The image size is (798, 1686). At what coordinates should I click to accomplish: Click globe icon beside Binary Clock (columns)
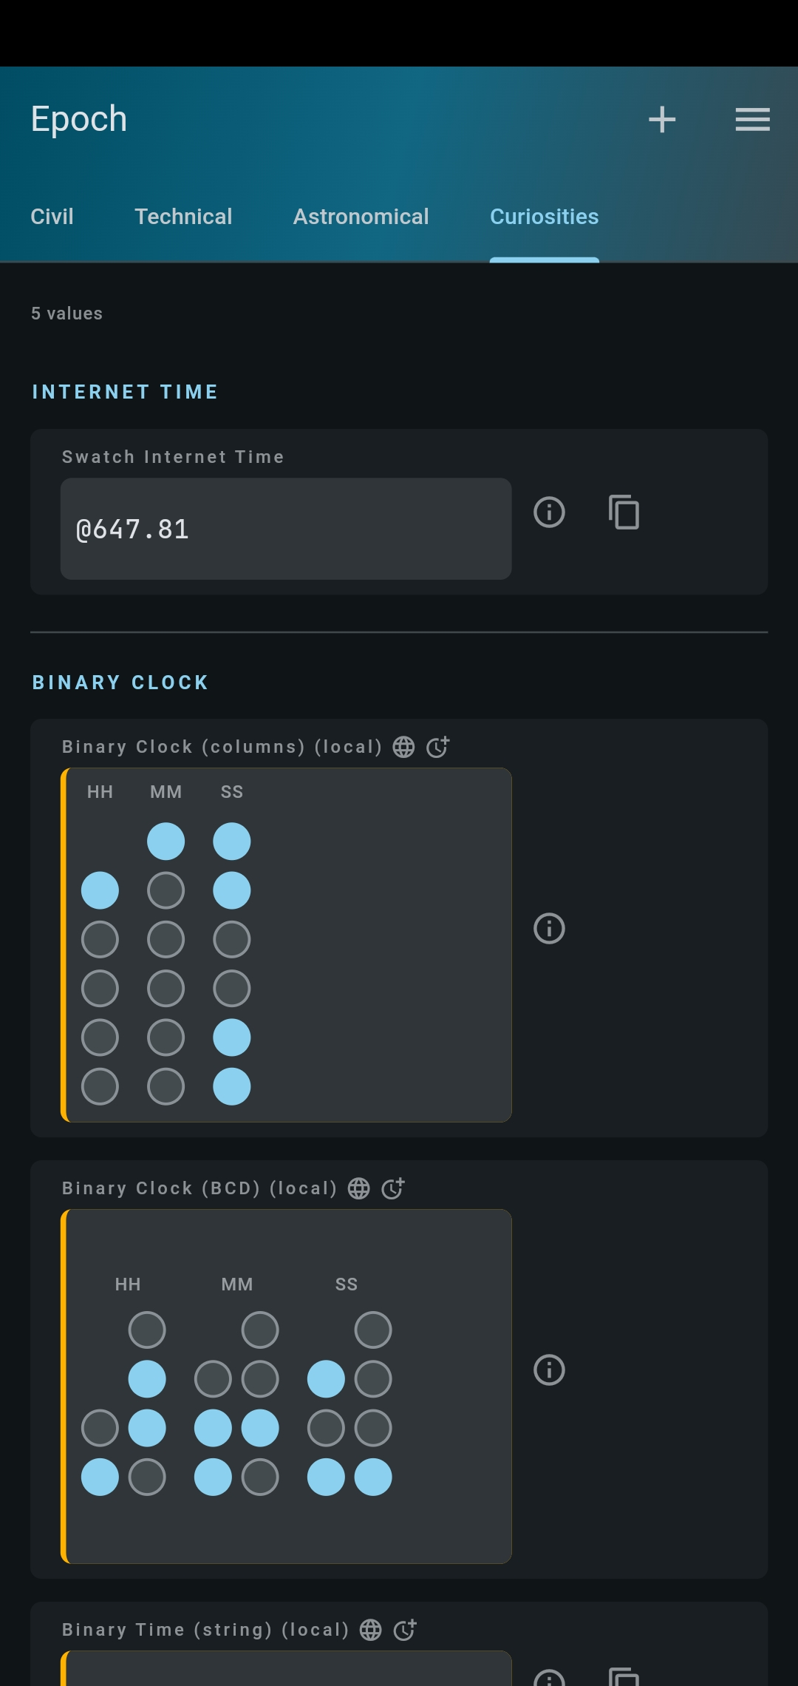coord(403,747)
